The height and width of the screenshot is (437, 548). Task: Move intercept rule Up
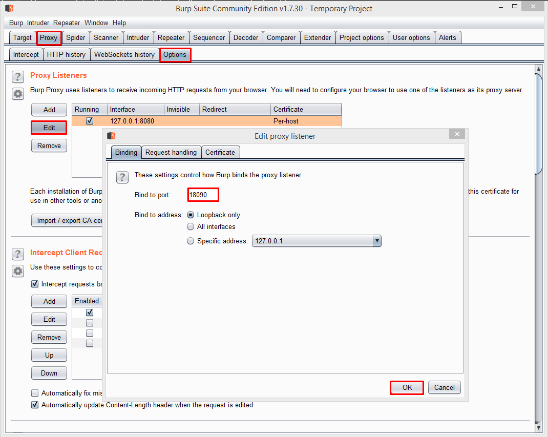[x=49, y=355]
